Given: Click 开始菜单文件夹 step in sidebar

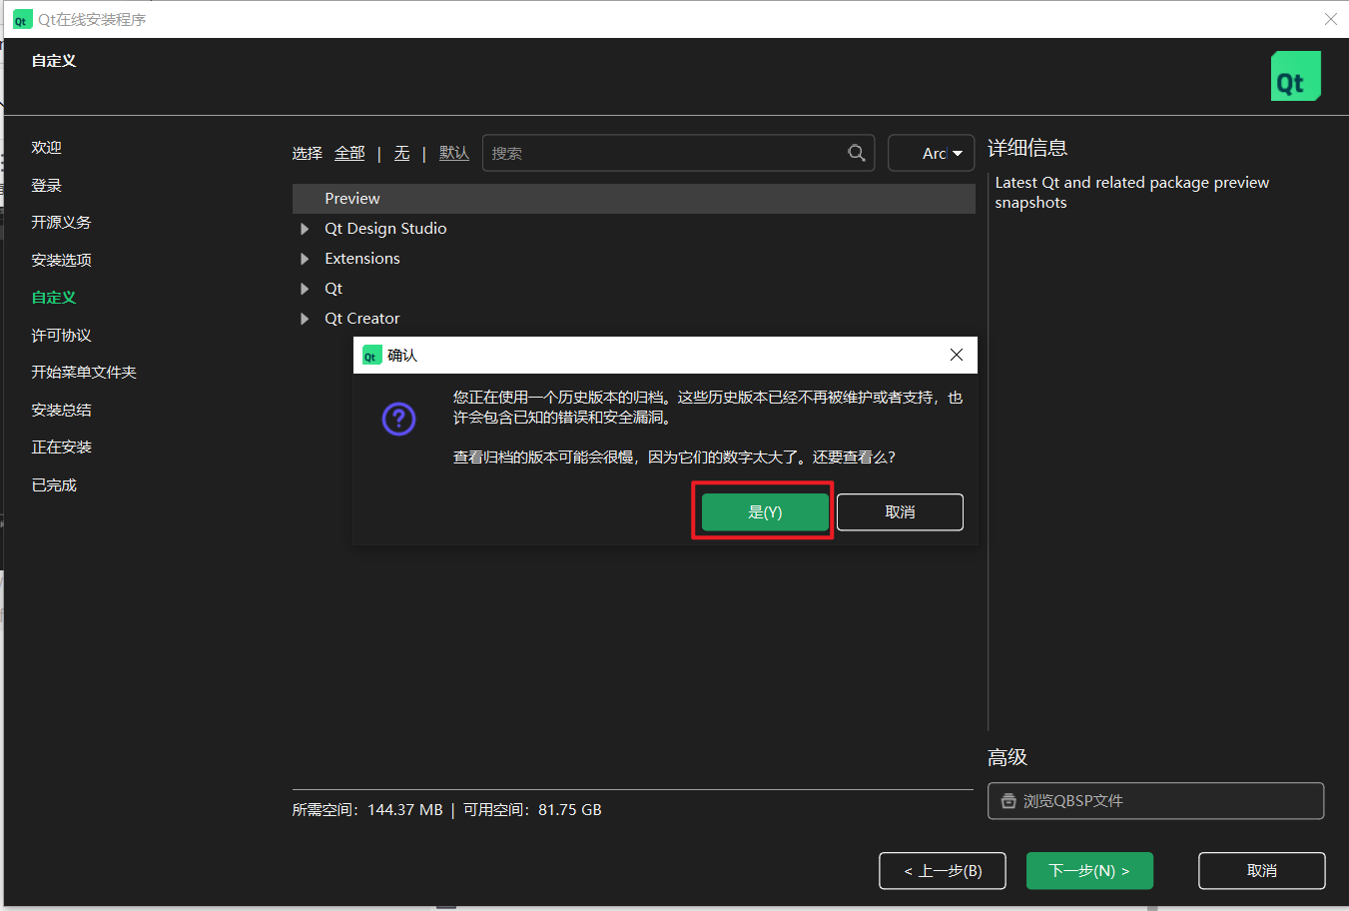Looking at the screenshot, I should pos(84,373).
